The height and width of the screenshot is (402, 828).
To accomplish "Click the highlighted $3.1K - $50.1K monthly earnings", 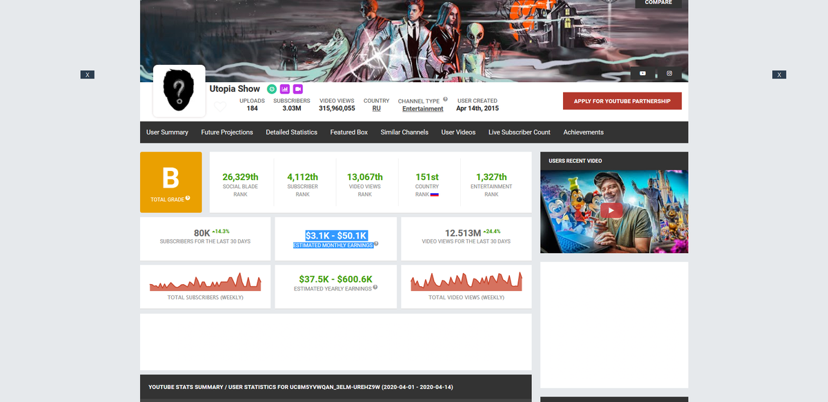I will [x=336, y=235].
